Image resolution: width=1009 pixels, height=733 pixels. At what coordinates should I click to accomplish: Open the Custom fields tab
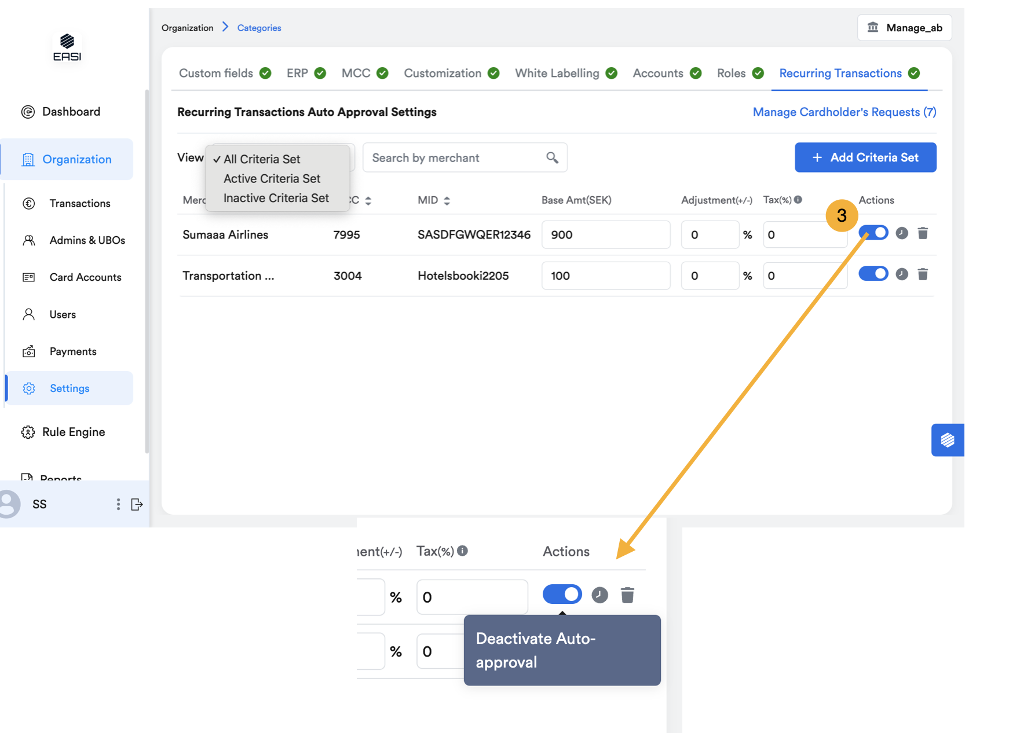tap(216, 74)
